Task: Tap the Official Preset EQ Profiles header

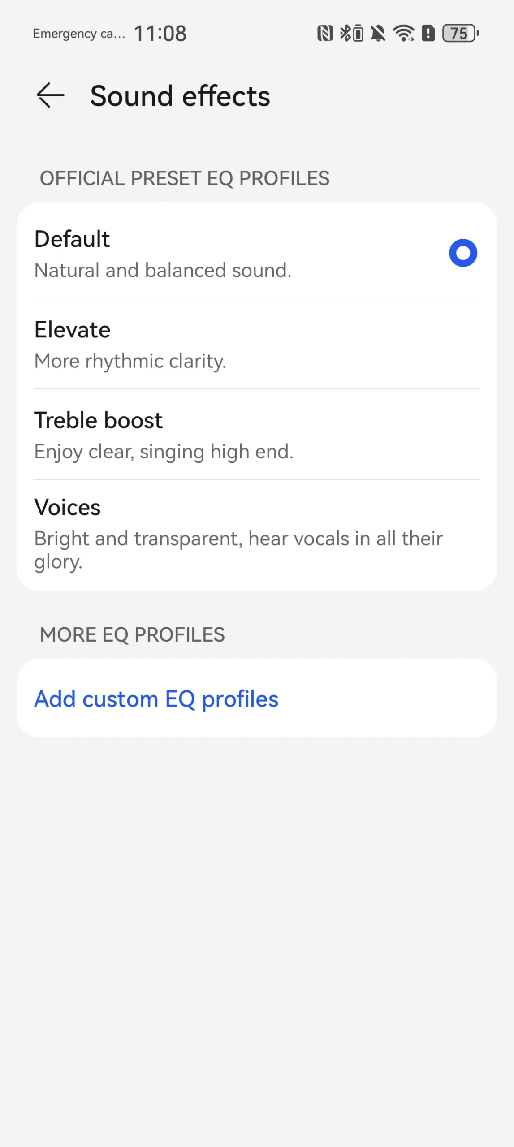Action: (x=185, y=178)
